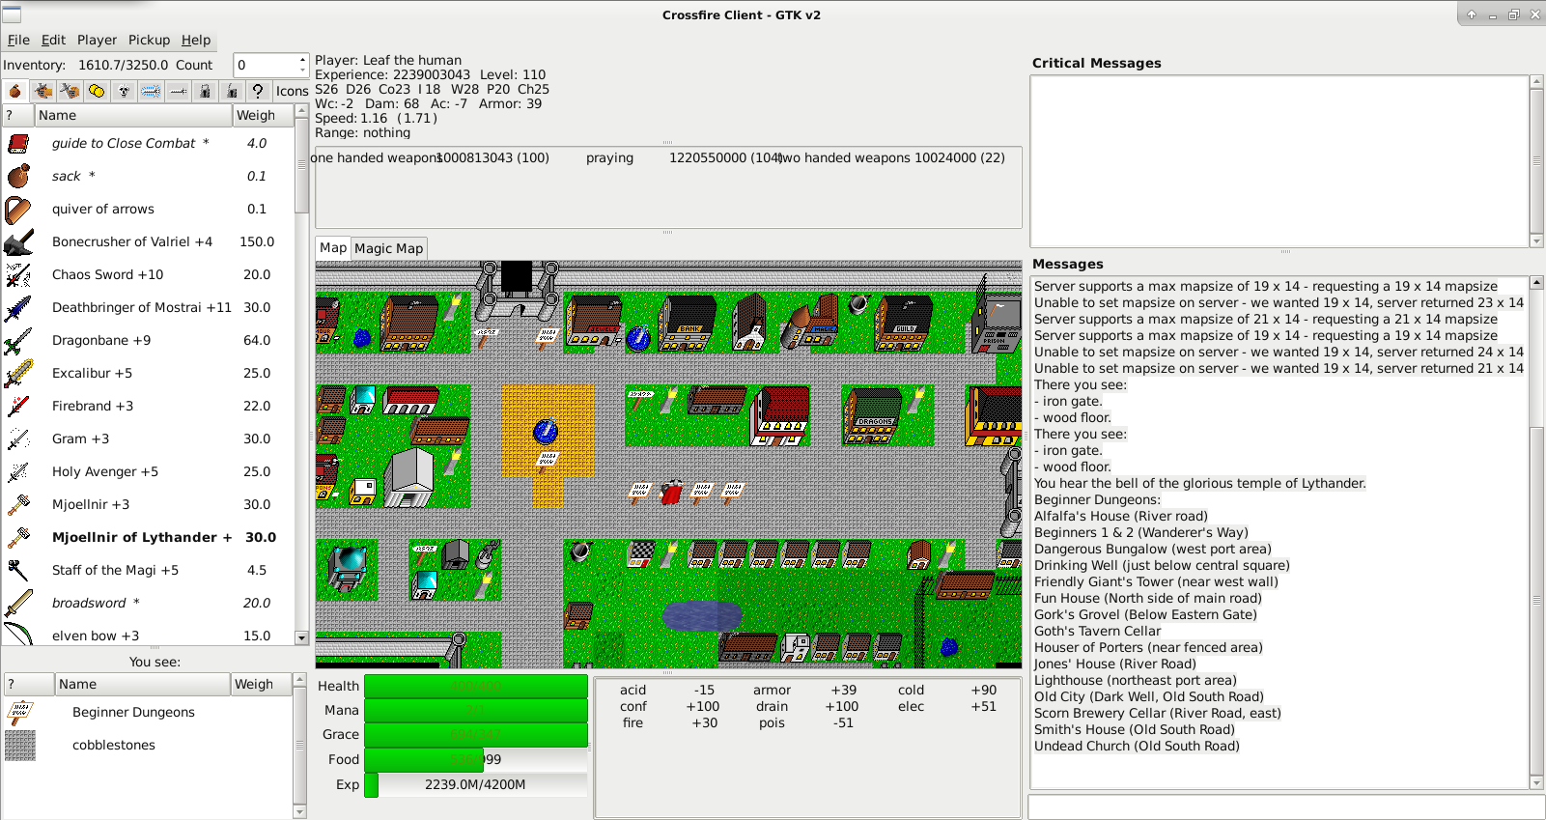Select the Gram +3 inventory row

[148, 438]
